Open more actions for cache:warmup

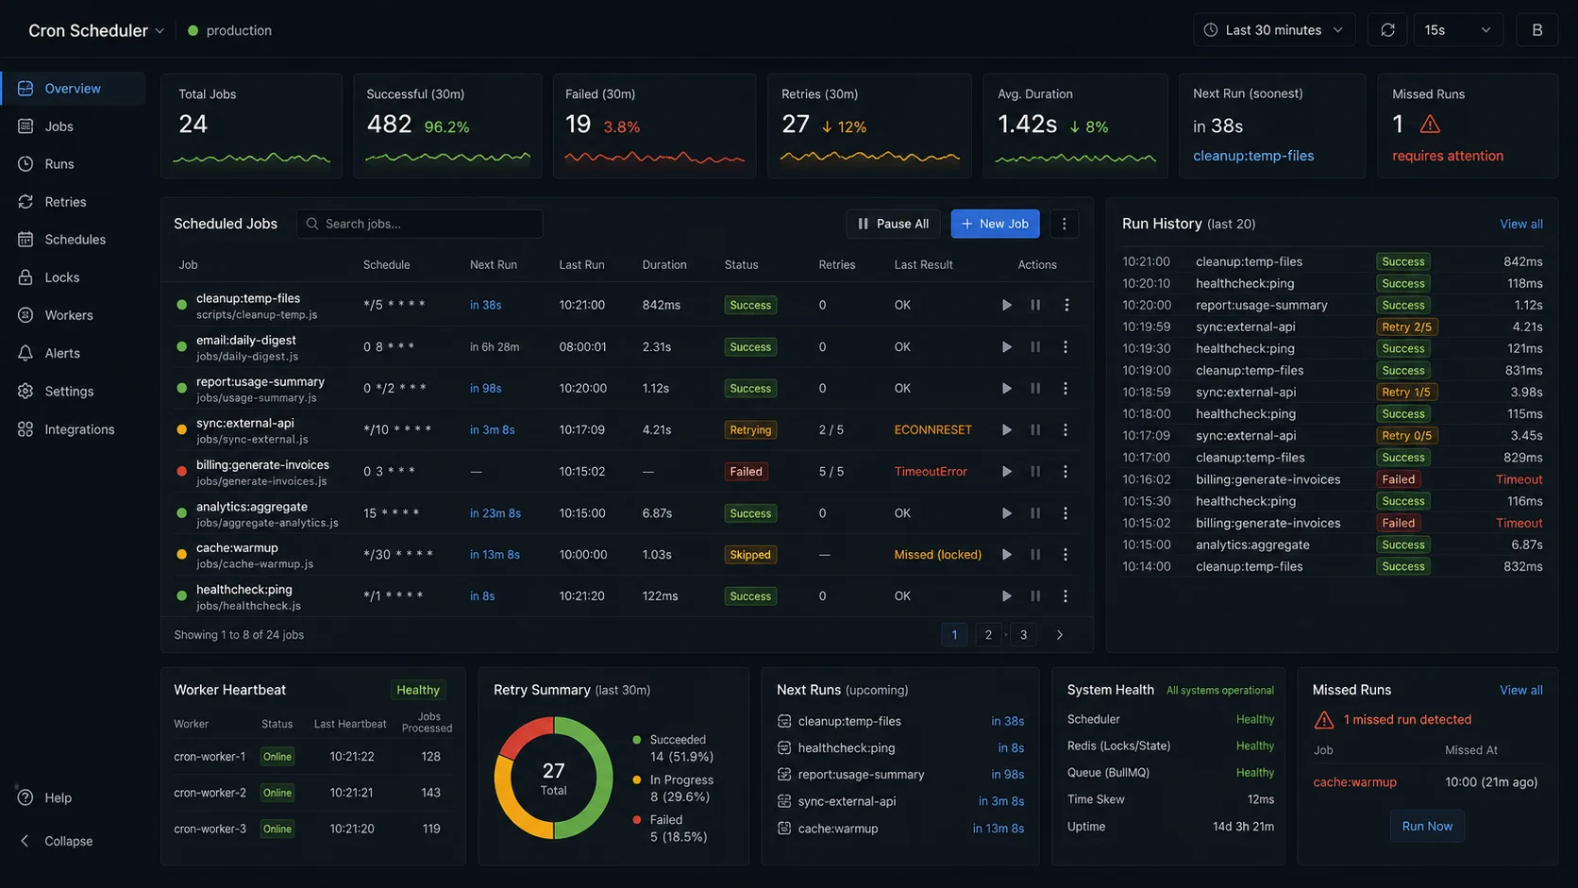[1066, 555]
